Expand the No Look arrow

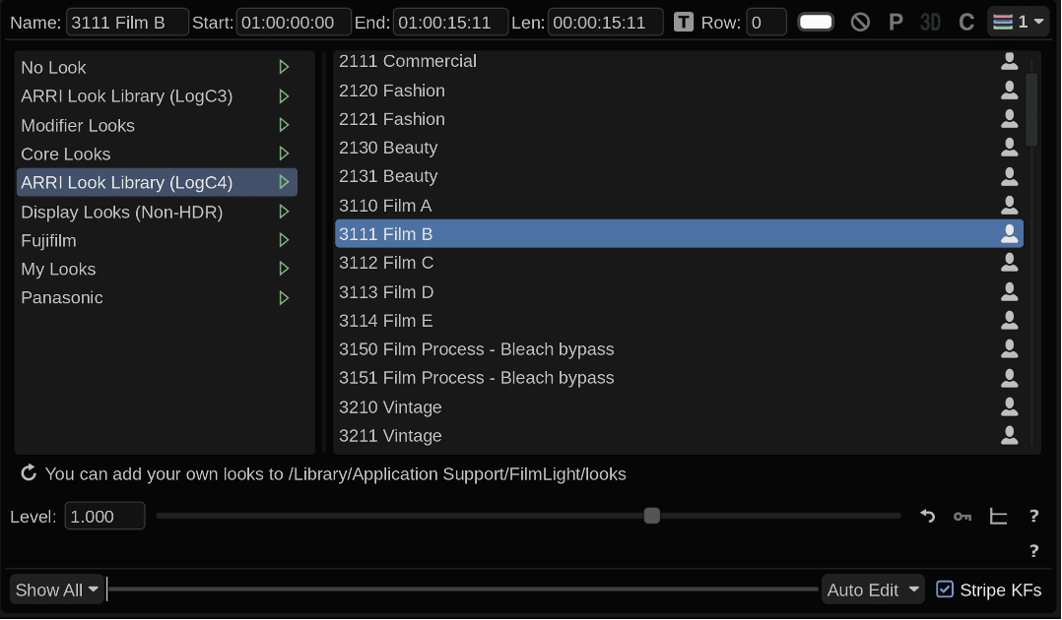(x=284, y=67)
